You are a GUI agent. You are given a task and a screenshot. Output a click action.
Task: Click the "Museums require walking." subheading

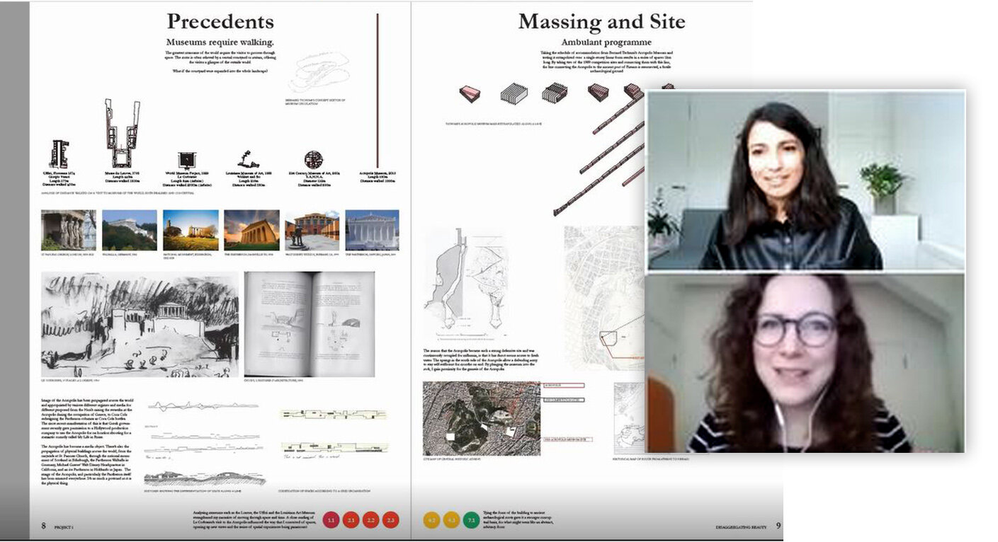tap(220, 42)
